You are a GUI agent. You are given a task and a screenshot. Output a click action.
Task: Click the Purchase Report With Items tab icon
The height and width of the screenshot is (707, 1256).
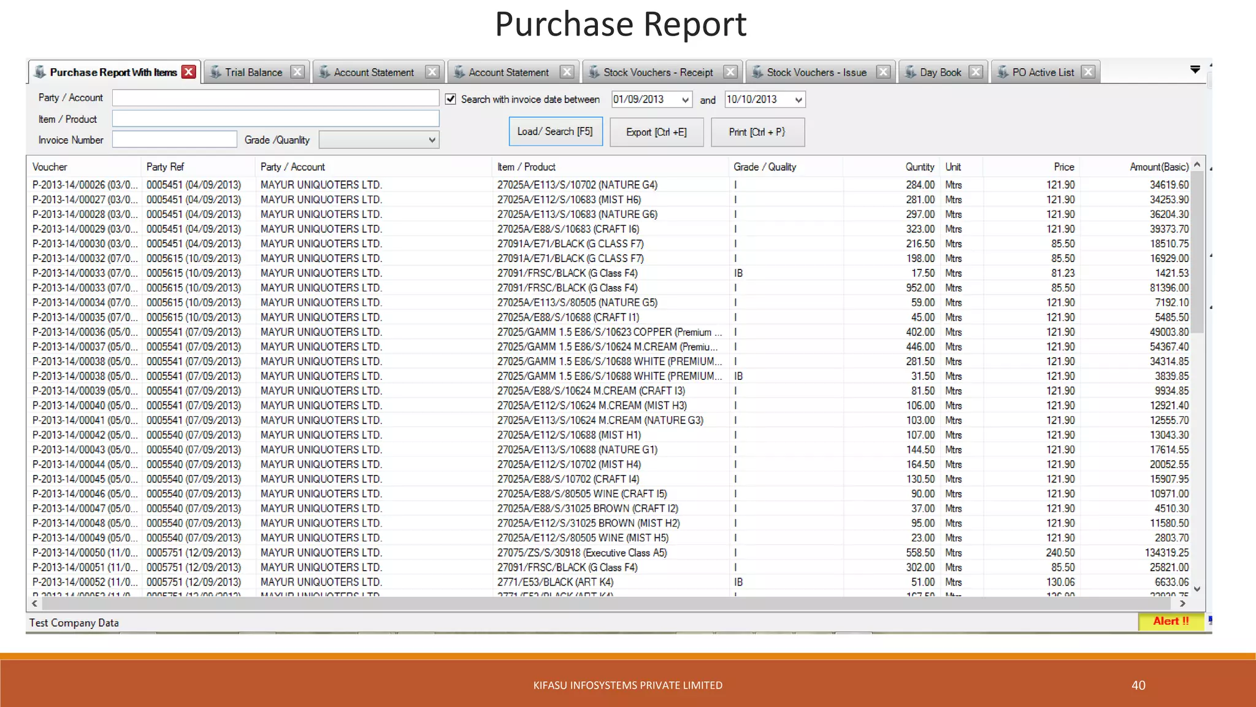point(40,72)
